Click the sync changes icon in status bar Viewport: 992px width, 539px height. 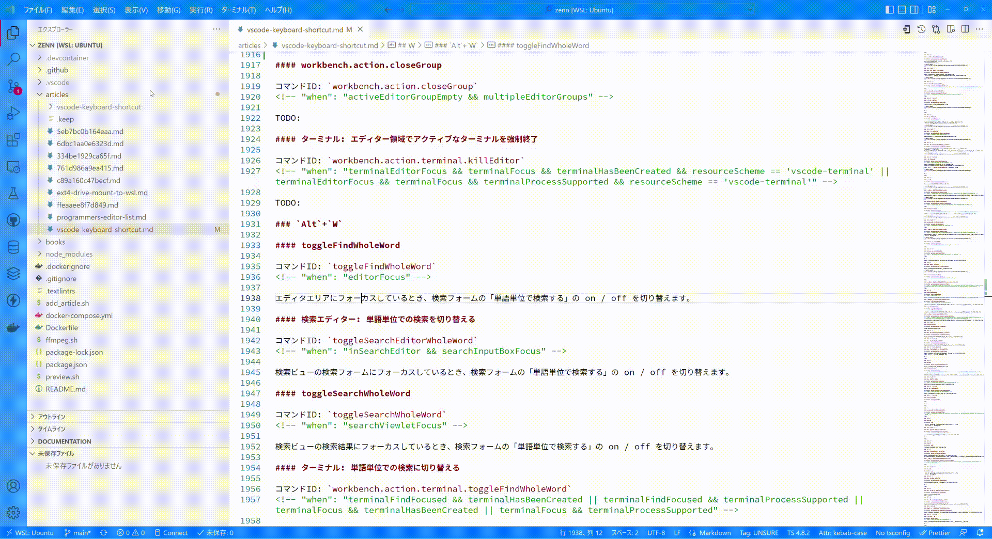(103, 533)
